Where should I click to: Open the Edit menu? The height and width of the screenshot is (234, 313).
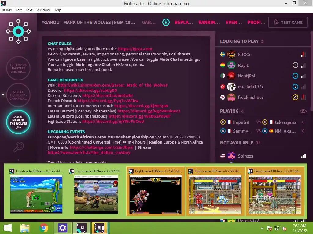[19, 10]
